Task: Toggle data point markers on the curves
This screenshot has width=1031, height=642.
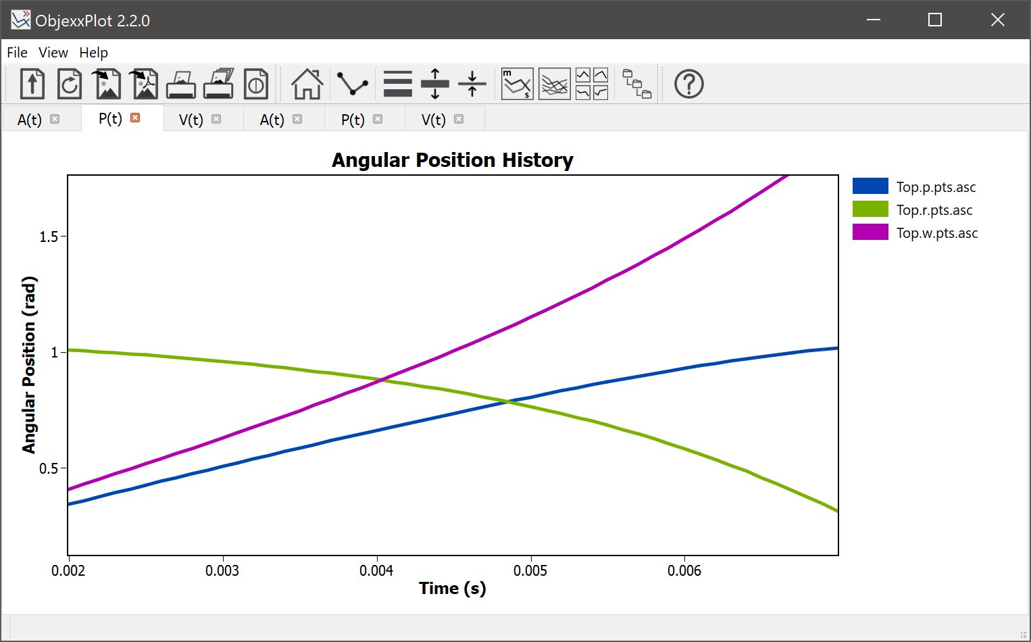Action: click(352, 83)
